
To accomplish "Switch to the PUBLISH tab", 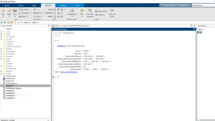I will [x=63, y=6].
